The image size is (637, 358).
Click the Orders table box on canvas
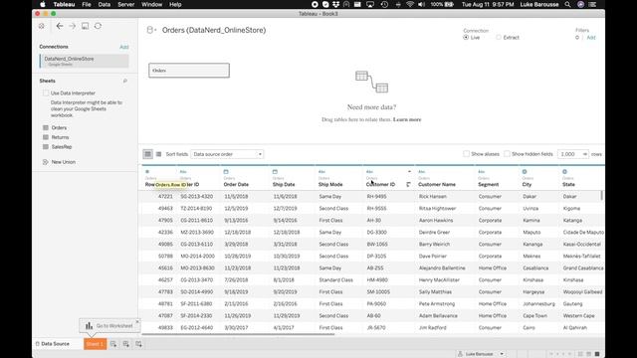pos(189,71)
